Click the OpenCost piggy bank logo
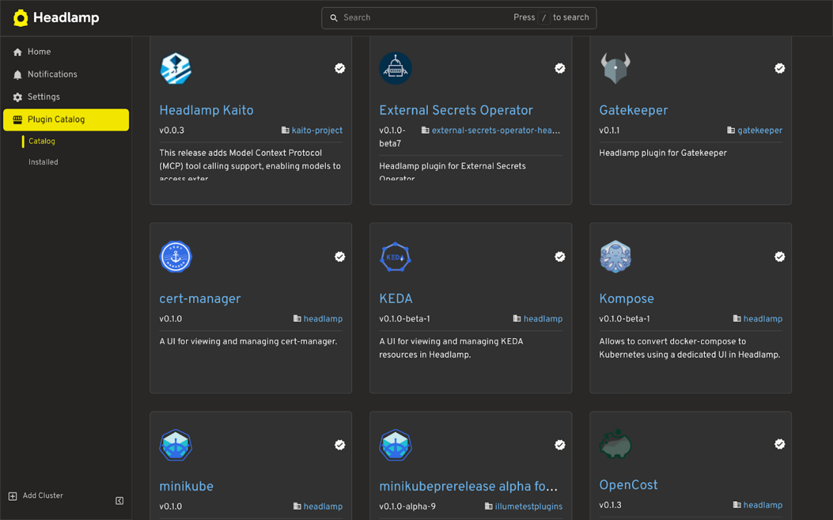The width and height of the screenshot is (833, 520). coord(615,444)
